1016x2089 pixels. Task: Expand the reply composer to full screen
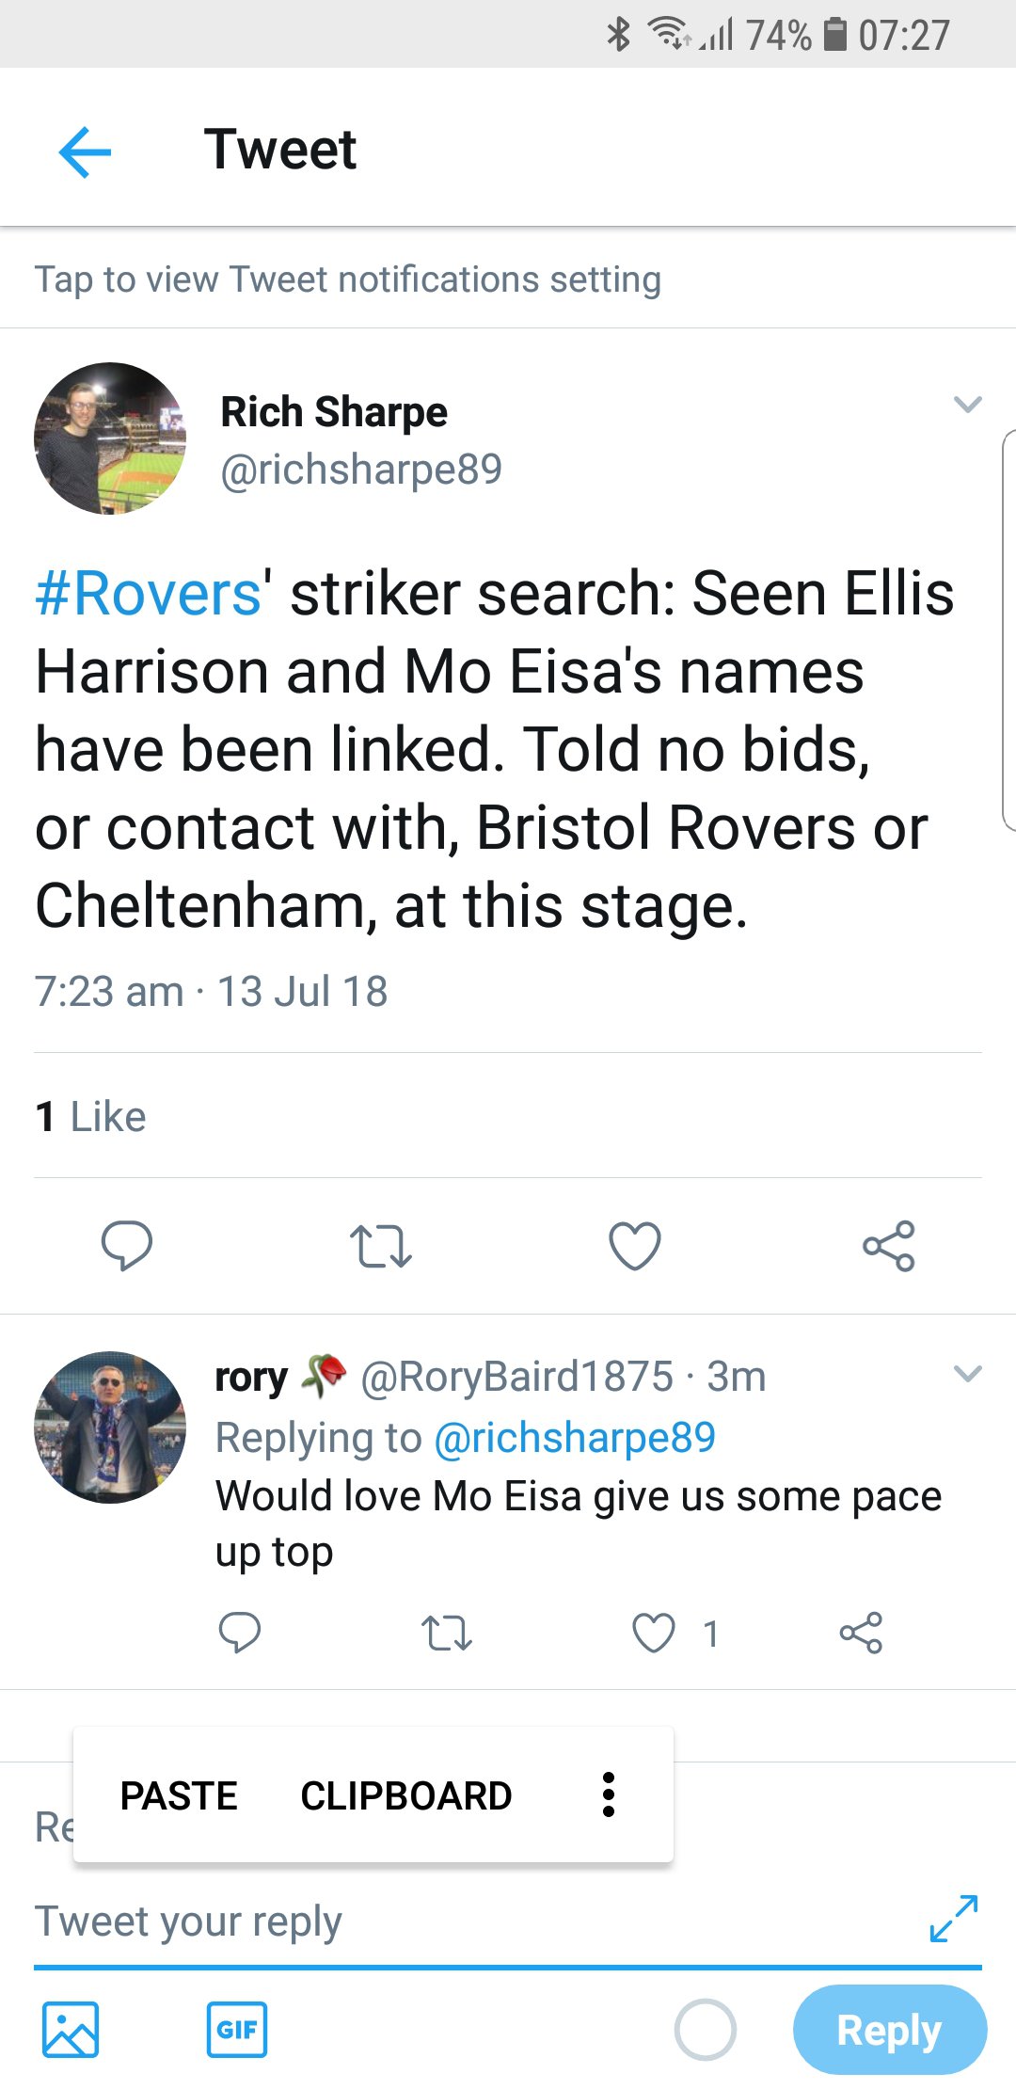click(953, 1918)
